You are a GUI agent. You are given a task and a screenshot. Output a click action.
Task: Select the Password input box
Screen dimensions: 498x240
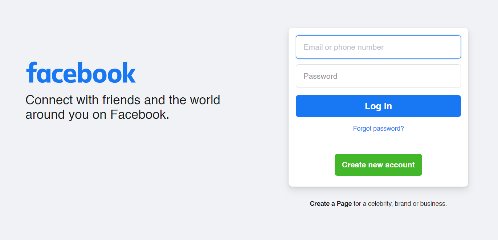coord(378,76)
